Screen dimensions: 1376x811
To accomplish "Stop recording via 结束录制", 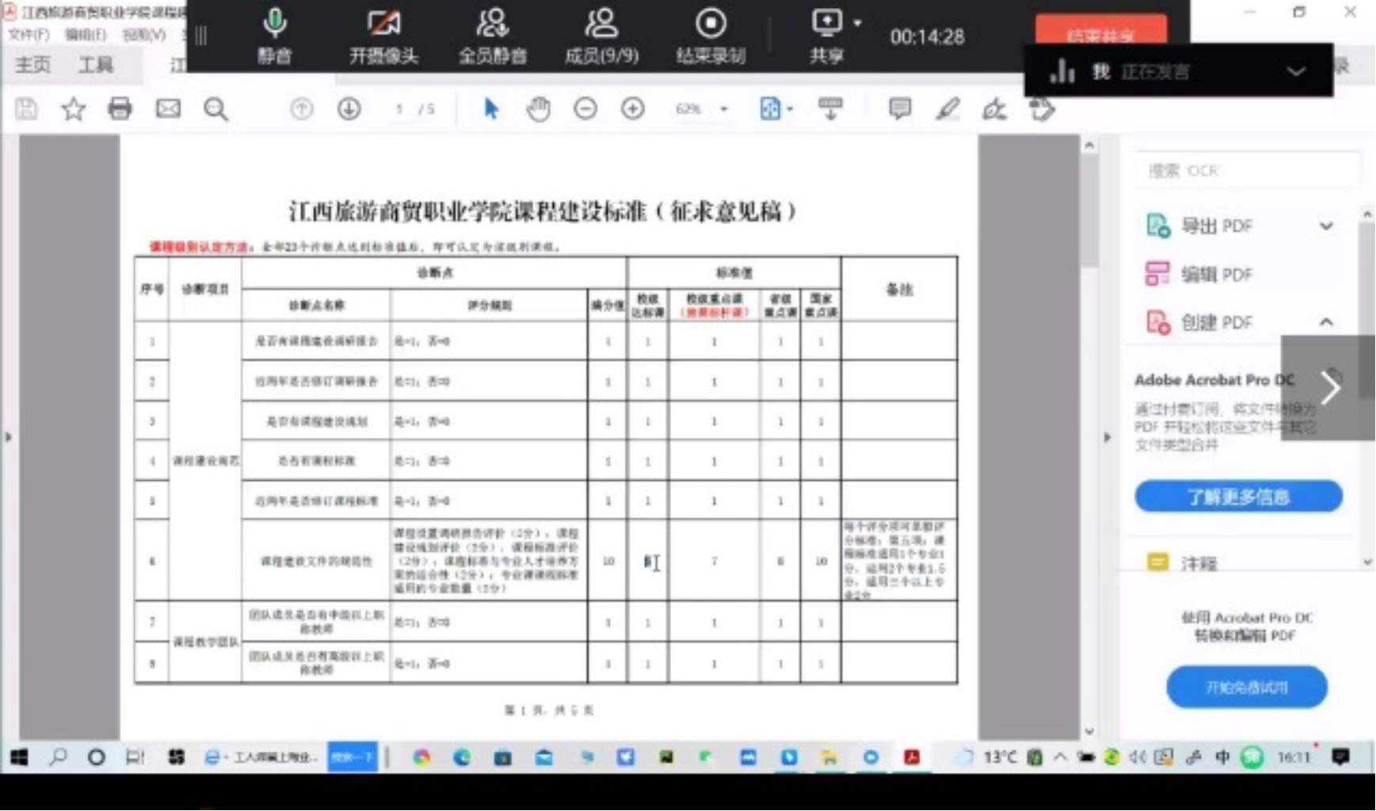I will [x=711, y=36].
